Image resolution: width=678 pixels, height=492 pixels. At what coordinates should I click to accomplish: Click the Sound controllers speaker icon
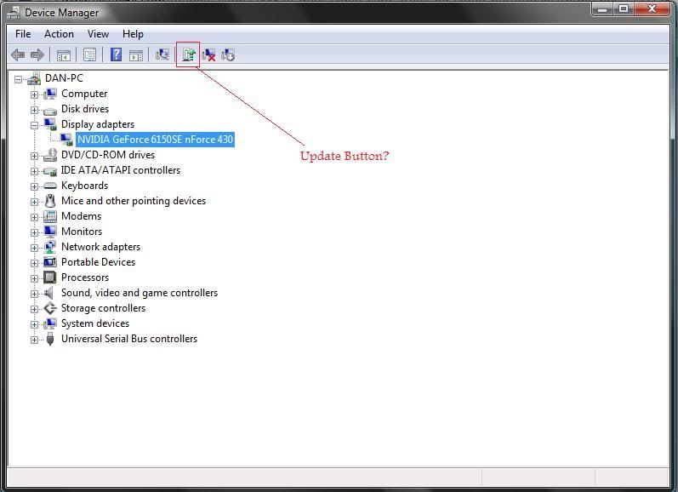(49, 293)
